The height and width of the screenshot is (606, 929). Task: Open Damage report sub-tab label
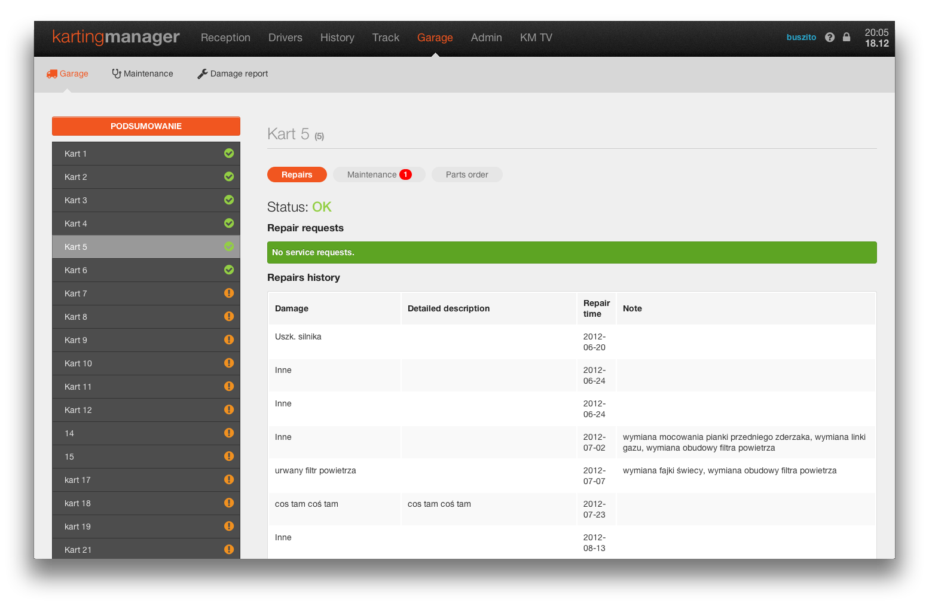coord(239,74)
